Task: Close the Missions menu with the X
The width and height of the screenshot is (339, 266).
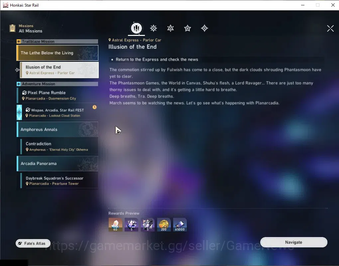Action: 330,28
